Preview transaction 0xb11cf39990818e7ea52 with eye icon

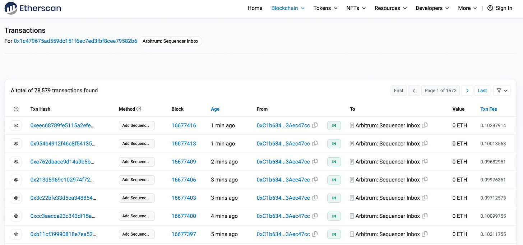16,234
